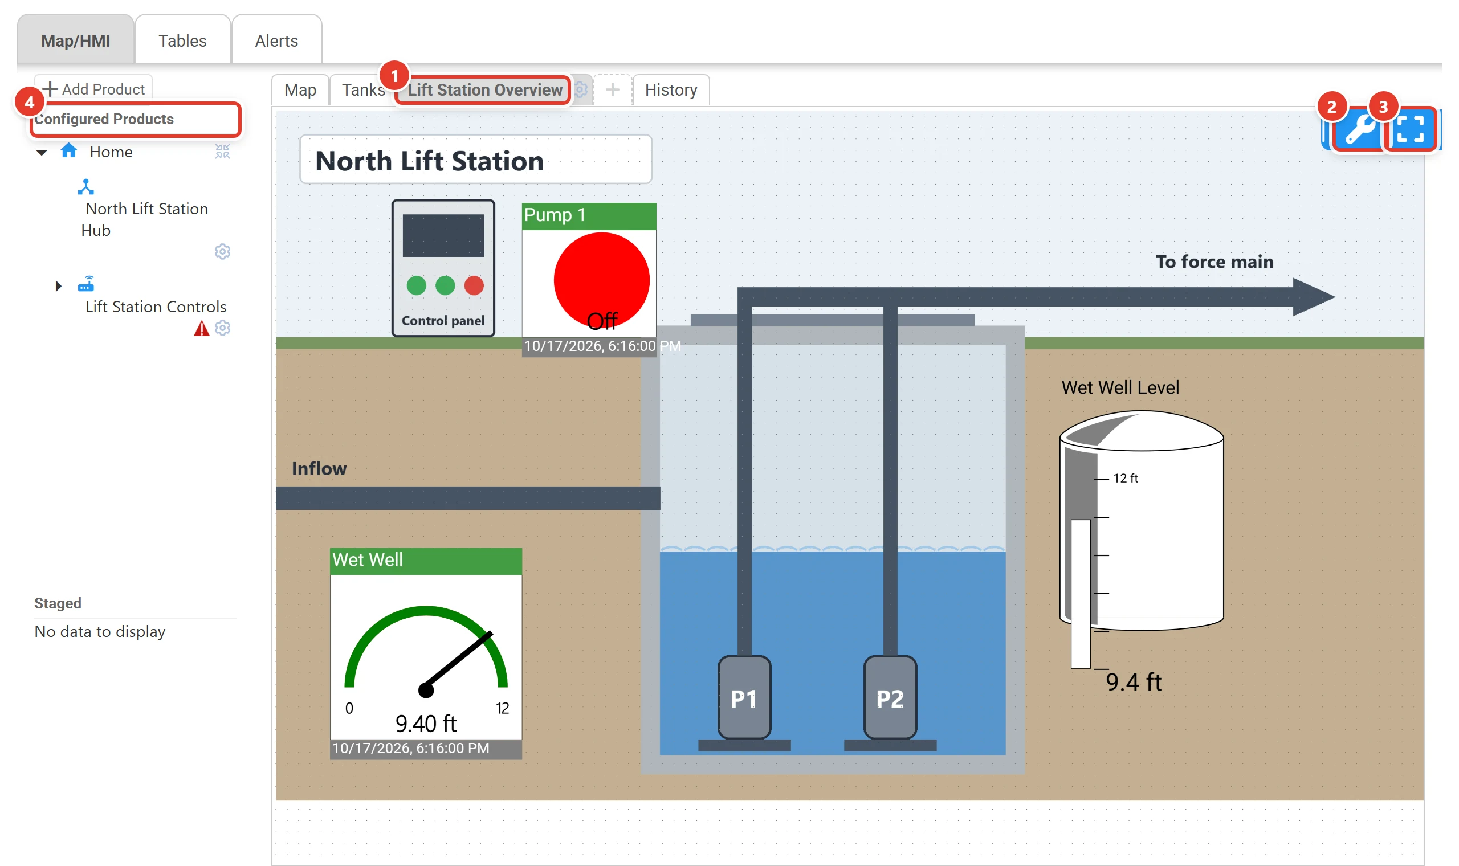This screenshot has width=1459, height=866.
Task: Click the Staged section heading
Action: pos(58,603)
